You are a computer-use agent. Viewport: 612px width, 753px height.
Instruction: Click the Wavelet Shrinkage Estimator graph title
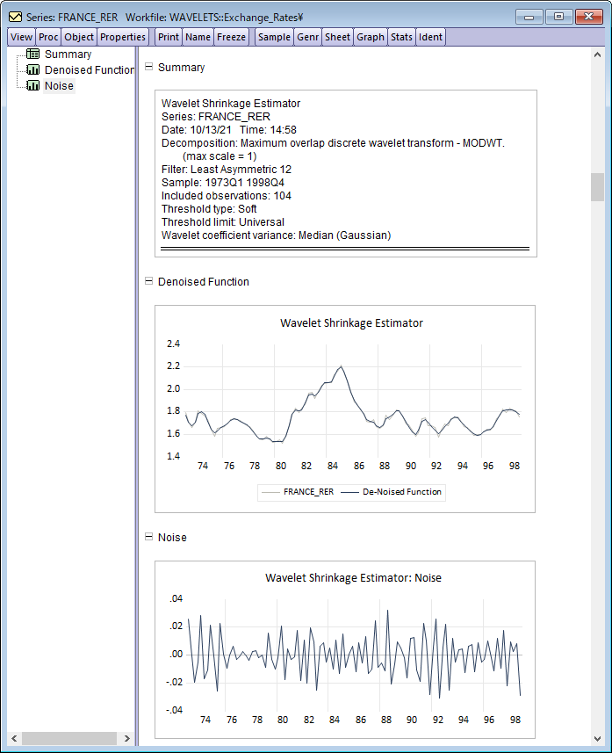(x=351, y=322)
